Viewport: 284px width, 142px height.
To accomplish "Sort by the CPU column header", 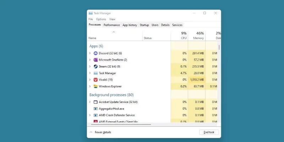I will [x=179, y=36].
